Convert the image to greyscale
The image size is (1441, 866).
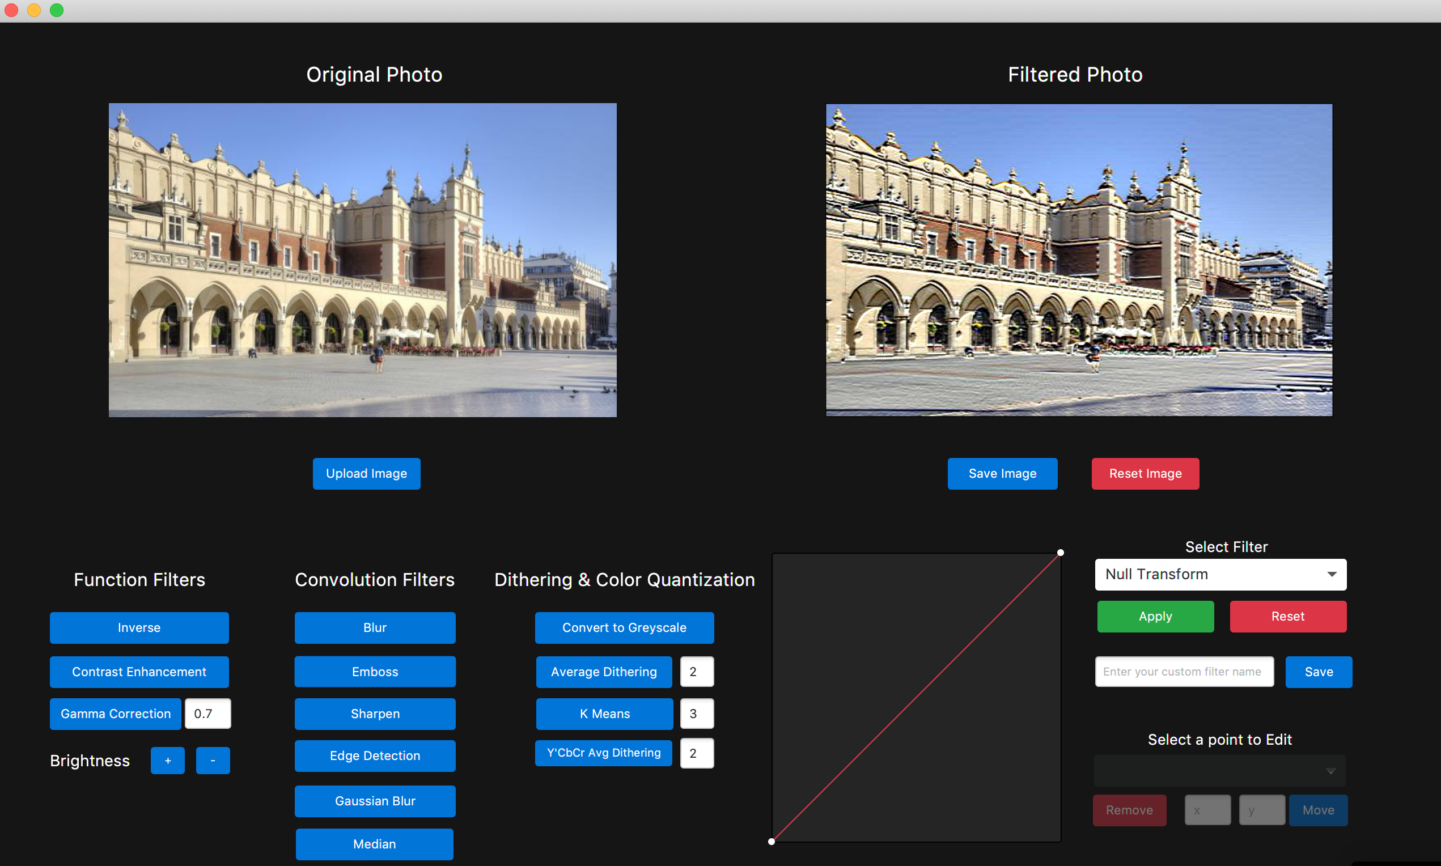624,627
